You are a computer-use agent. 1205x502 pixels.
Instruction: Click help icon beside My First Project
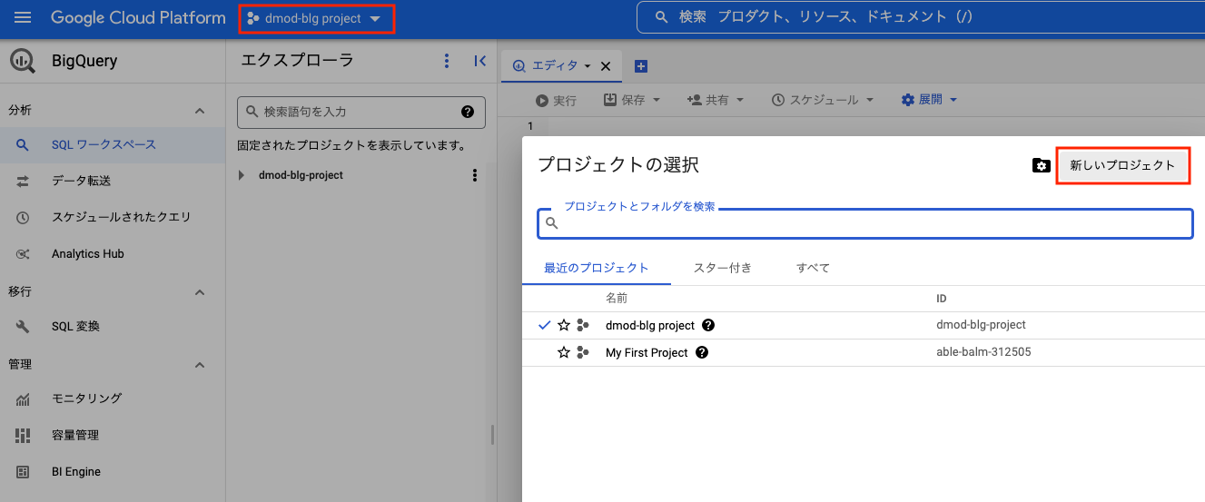702,352
